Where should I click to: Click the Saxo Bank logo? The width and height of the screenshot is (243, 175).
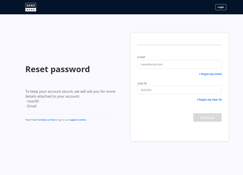(x=31, y=7)
